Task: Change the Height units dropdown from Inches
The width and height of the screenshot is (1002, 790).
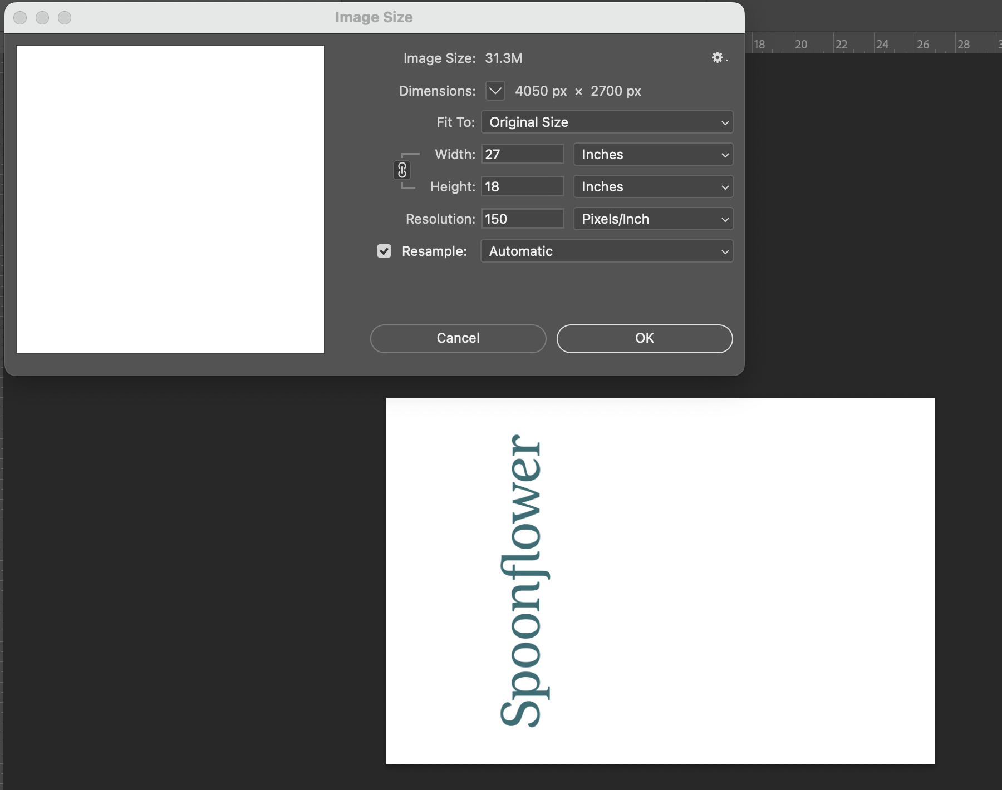Action: pos(653,187)
